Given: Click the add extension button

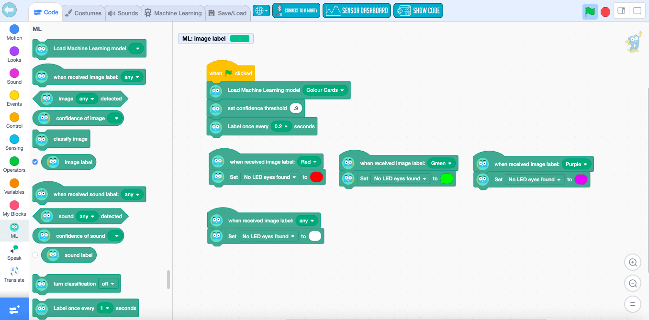Looking at the screenshot, I should coord(14,309).
